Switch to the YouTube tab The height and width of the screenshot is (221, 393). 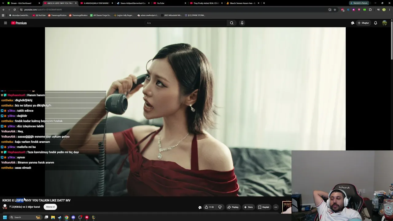tap(169, 3)
